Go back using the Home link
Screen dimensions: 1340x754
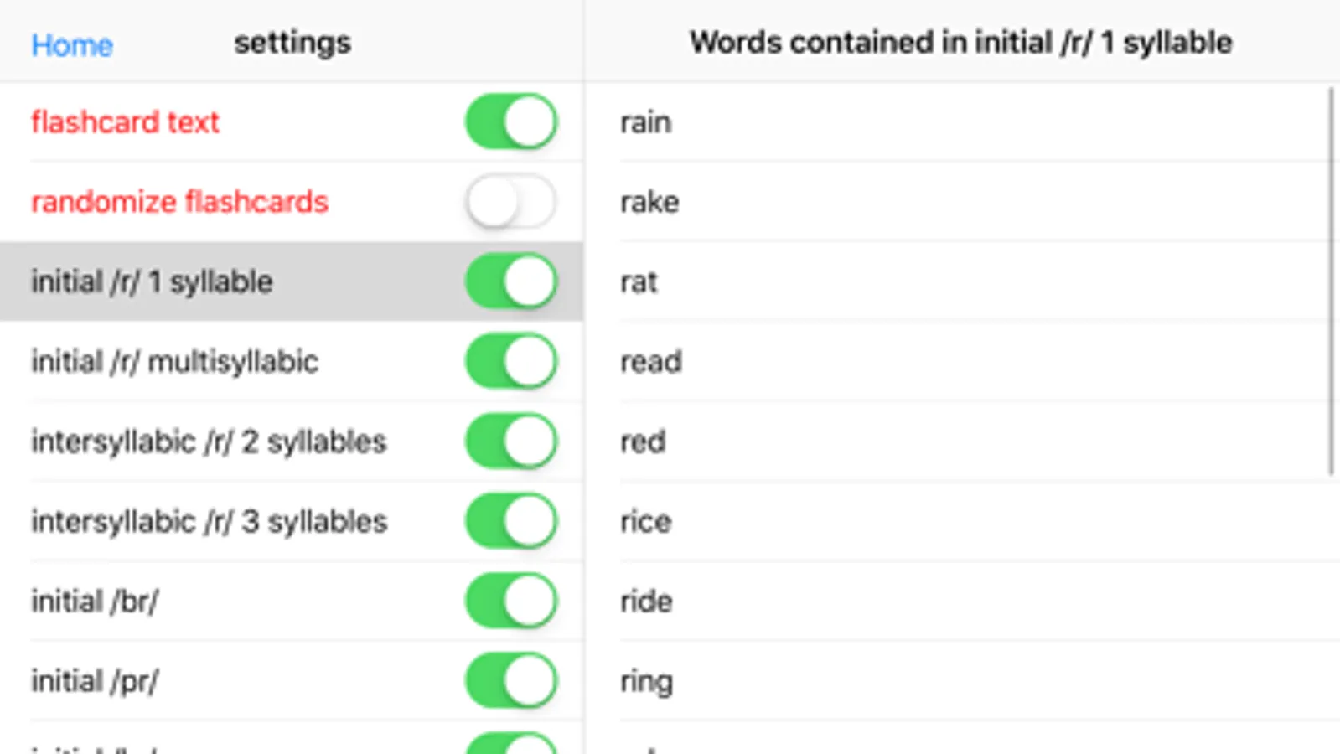pyautogui.click(x=72, y=44)
